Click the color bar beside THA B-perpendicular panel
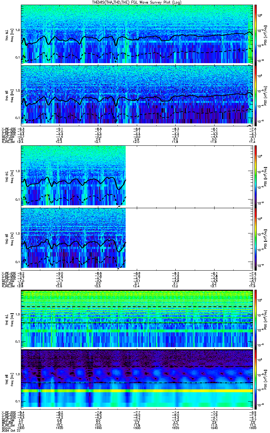Screen dimensions: 270x433 256,34
